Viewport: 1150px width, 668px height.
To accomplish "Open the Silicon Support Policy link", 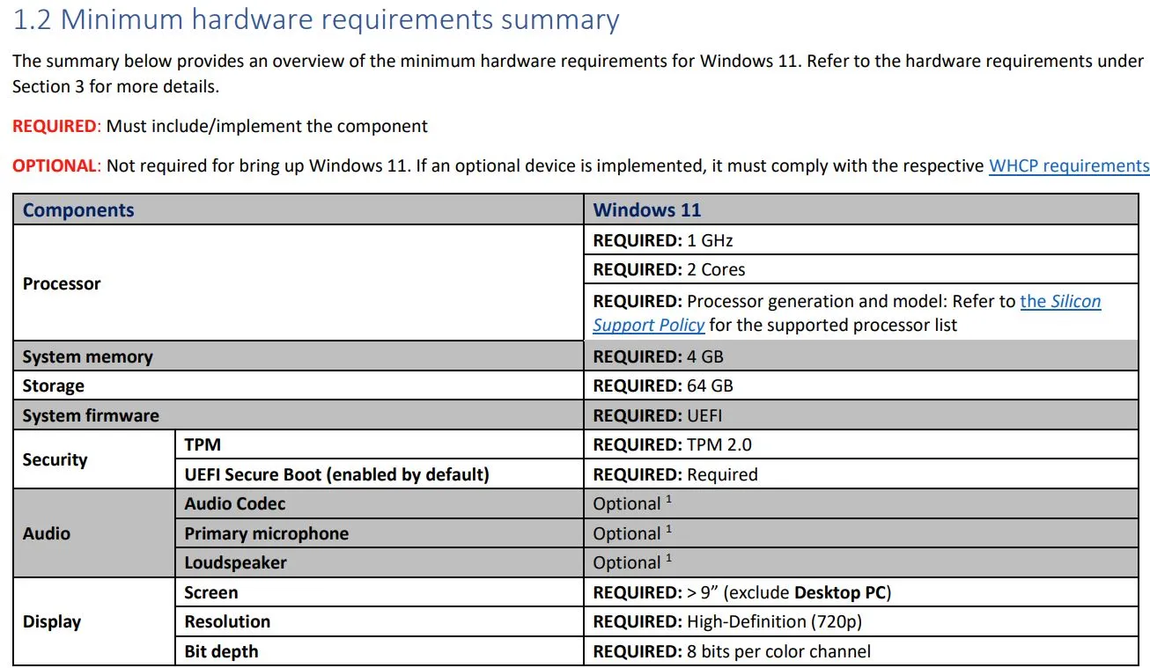I will click(x=847, y=313).
